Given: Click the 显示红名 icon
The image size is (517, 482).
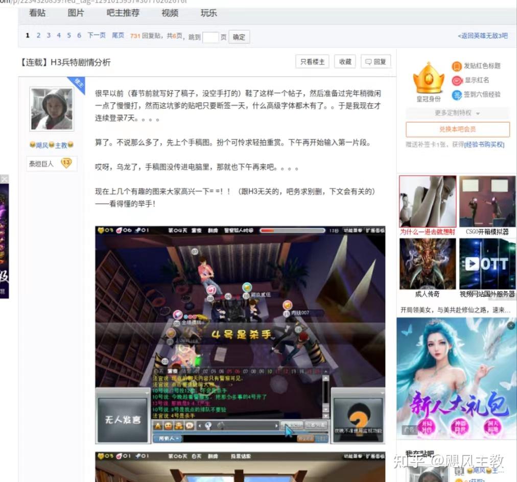Looking at the screenshot, I should click(457, 80).
